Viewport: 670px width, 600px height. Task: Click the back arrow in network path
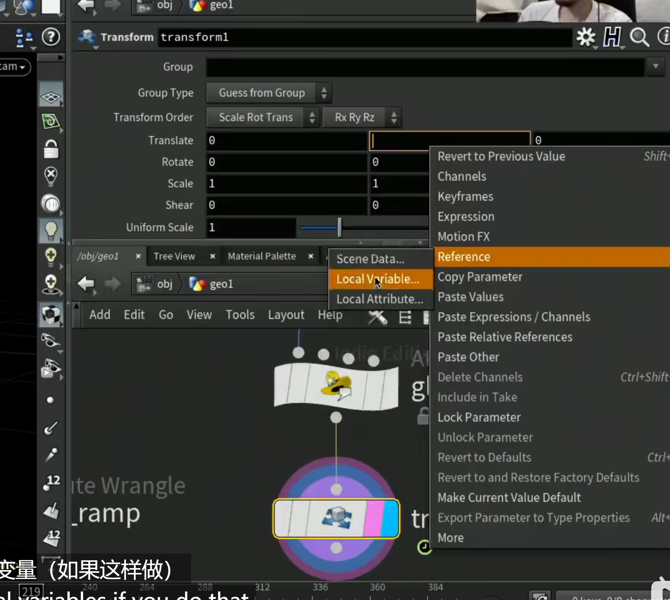(86, 284)
